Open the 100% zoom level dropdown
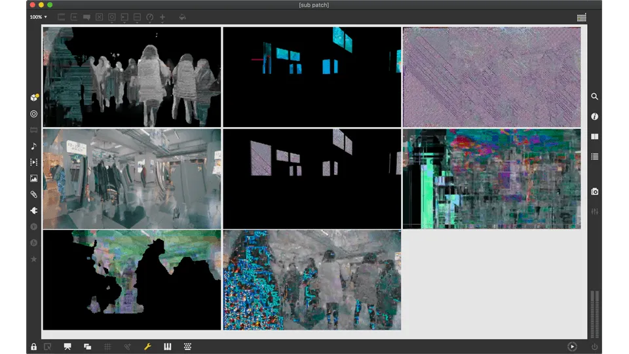The image size is (629, 354). 38,17
